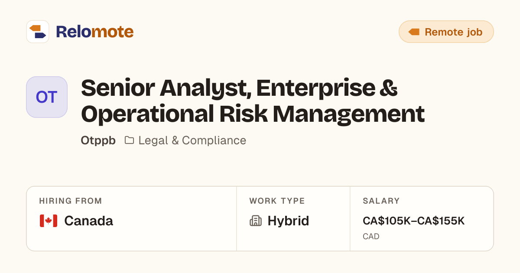Select the CA$105K–CA$155K salary range
Viewport: 520px width, 273px height.
414,221
